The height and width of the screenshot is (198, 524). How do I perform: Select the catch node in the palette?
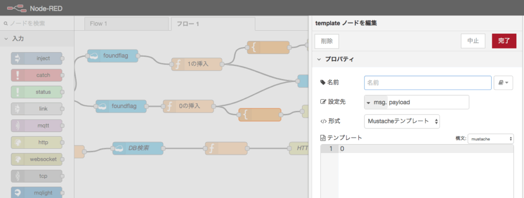(x=37, y=75)
